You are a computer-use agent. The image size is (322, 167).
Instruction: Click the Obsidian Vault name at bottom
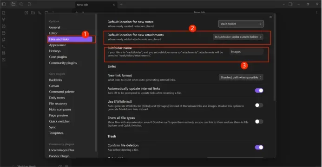click(26, 166)
